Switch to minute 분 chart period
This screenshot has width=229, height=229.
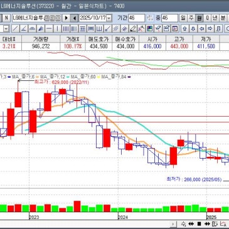(x=223, y=18)
